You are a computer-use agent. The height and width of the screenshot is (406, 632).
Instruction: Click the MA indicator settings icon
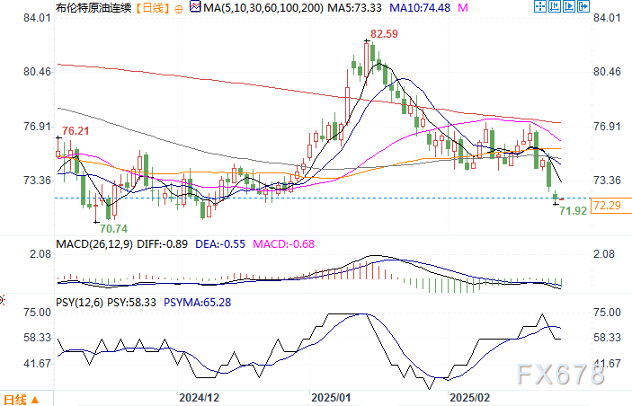[x=196, y=8]
